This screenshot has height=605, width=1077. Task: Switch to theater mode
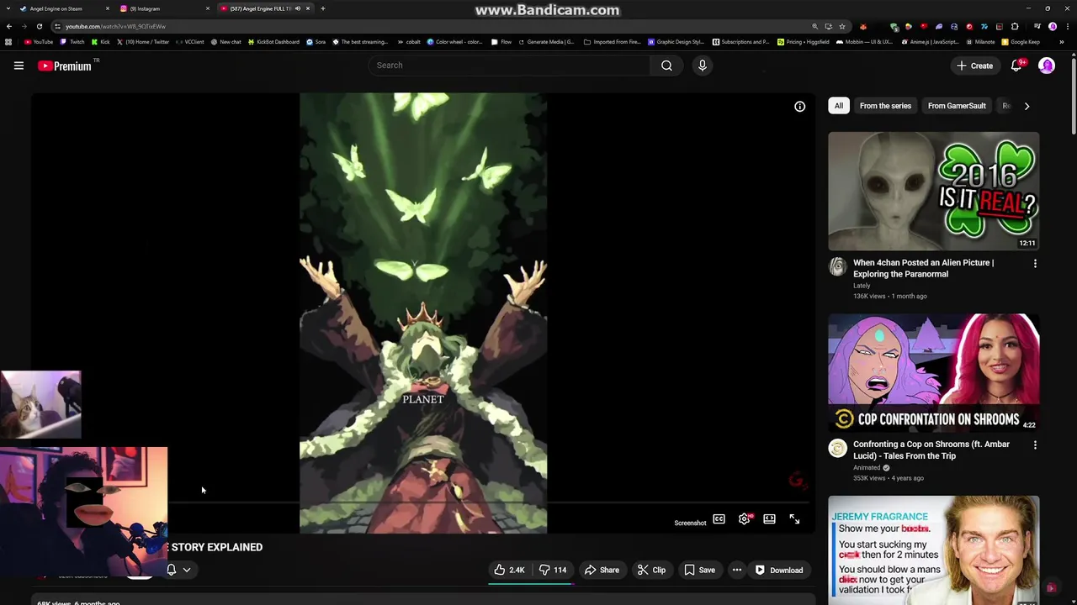tap(769, 519)
